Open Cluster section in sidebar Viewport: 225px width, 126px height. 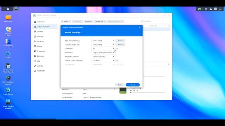coord(45,31)
